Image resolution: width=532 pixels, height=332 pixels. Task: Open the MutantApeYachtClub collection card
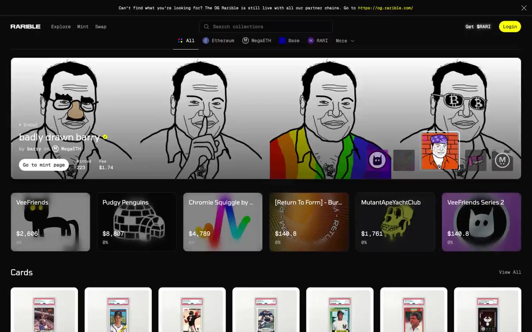pos(395,222)
